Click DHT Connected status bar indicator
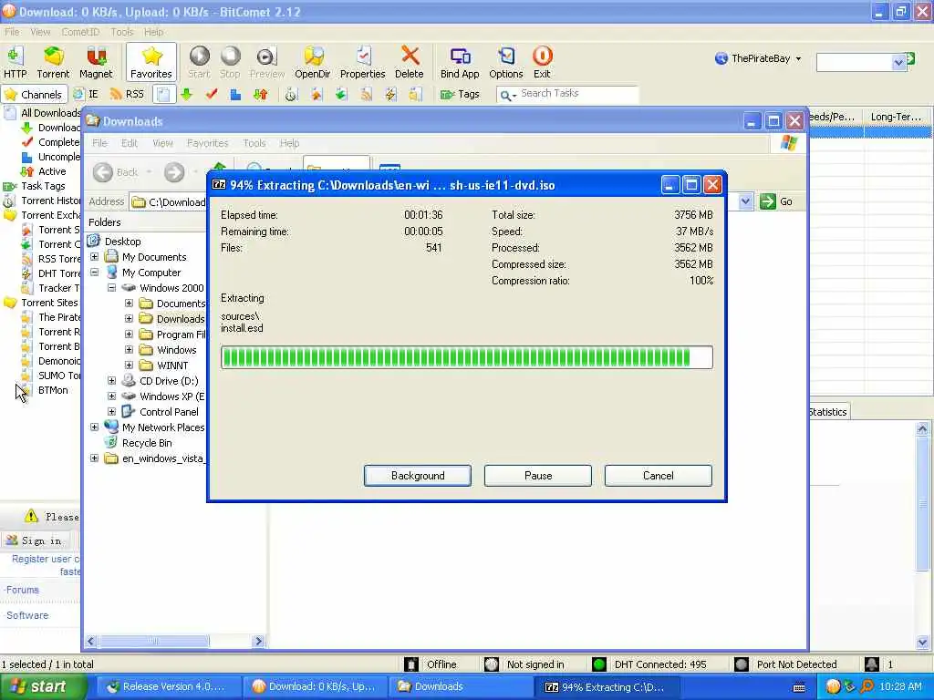This screenshot has height=700, width=934. tap(650, 664)
